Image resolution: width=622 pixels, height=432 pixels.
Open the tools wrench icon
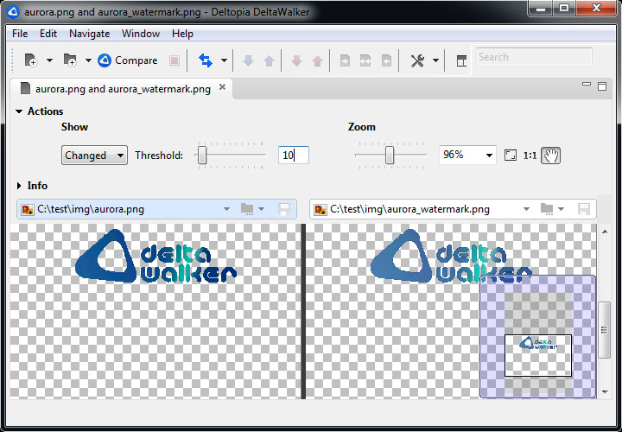(417, 60)
